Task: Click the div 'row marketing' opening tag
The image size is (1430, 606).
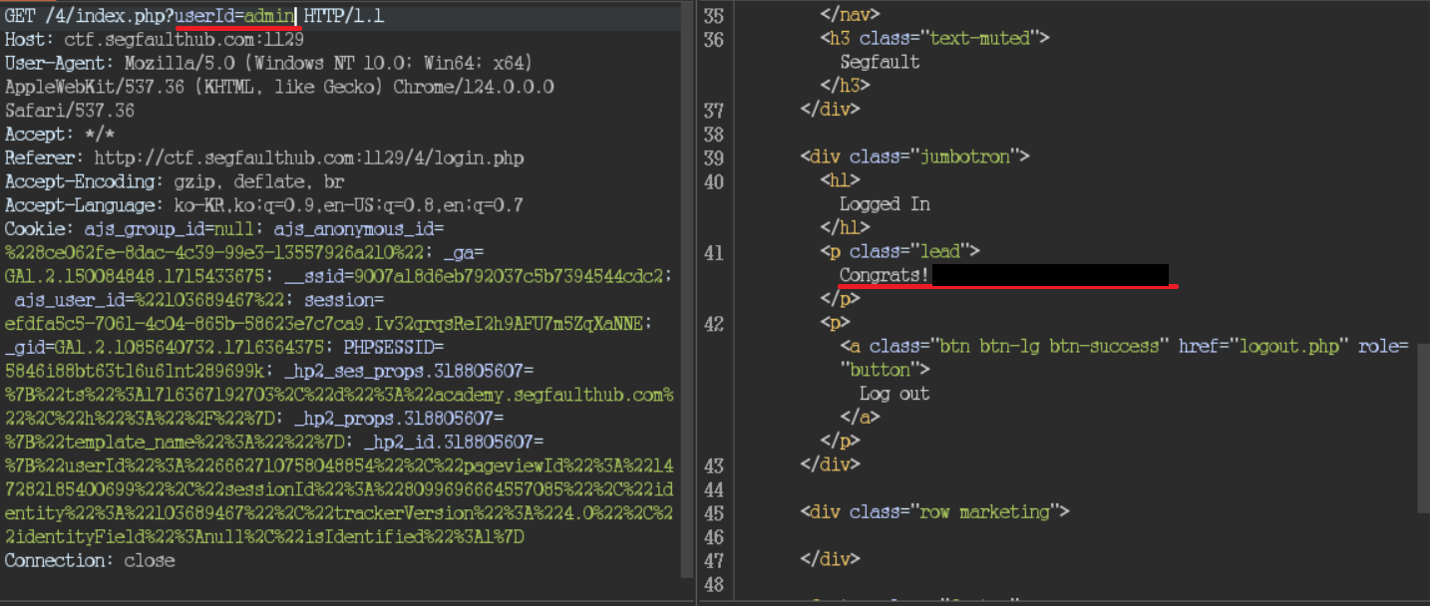Action: [x=934, y=513]
